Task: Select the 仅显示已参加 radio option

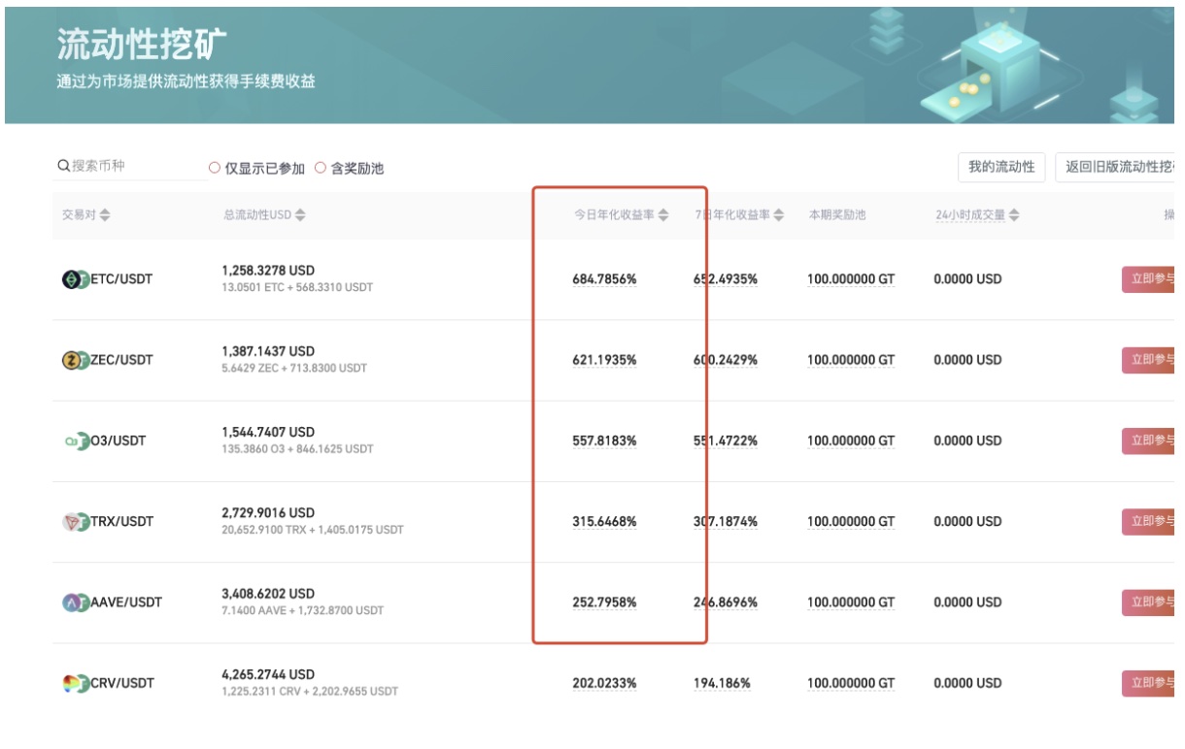Action: tap(215, 168)
